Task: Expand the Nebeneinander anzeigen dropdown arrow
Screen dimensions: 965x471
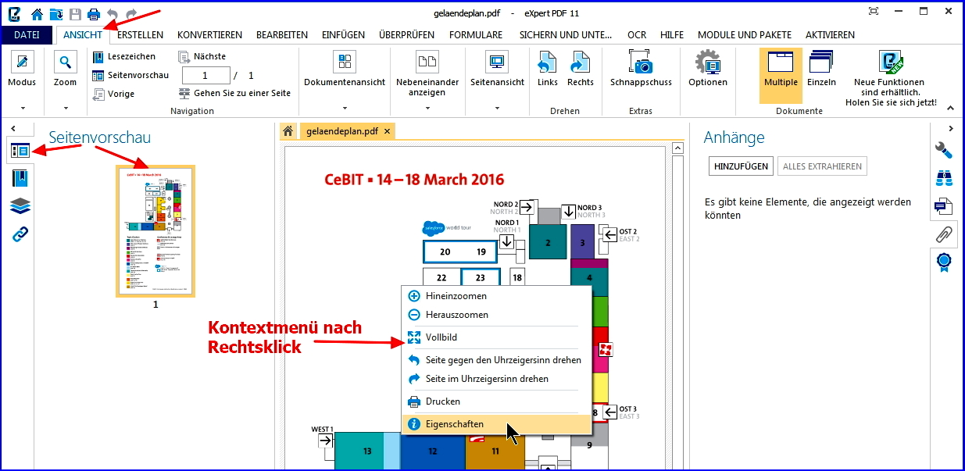Action: click(x=427, y=109)
